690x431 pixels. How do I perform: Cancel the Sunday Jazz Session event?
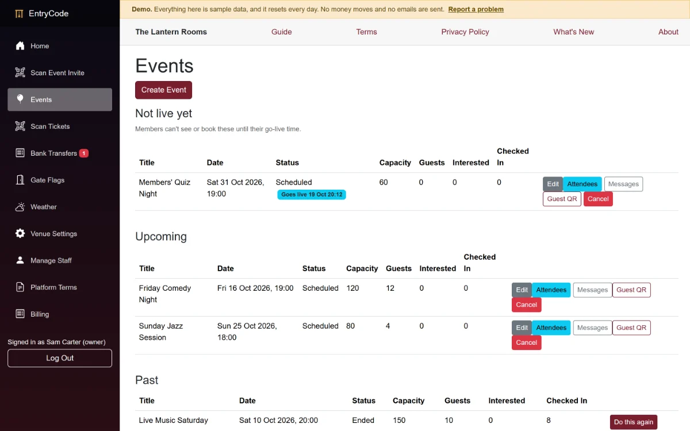tap(527, 343)
